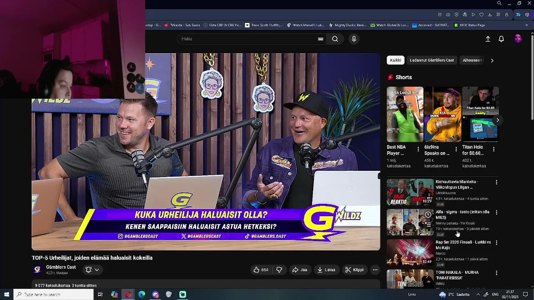Open KICK Status Page bookmark

coord(469,25)
